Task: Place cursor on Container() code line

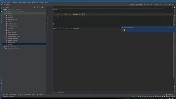Action: point(66,29)
